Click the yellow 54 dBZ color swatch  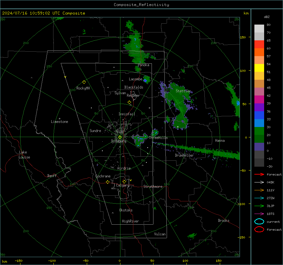coord(259,68)
